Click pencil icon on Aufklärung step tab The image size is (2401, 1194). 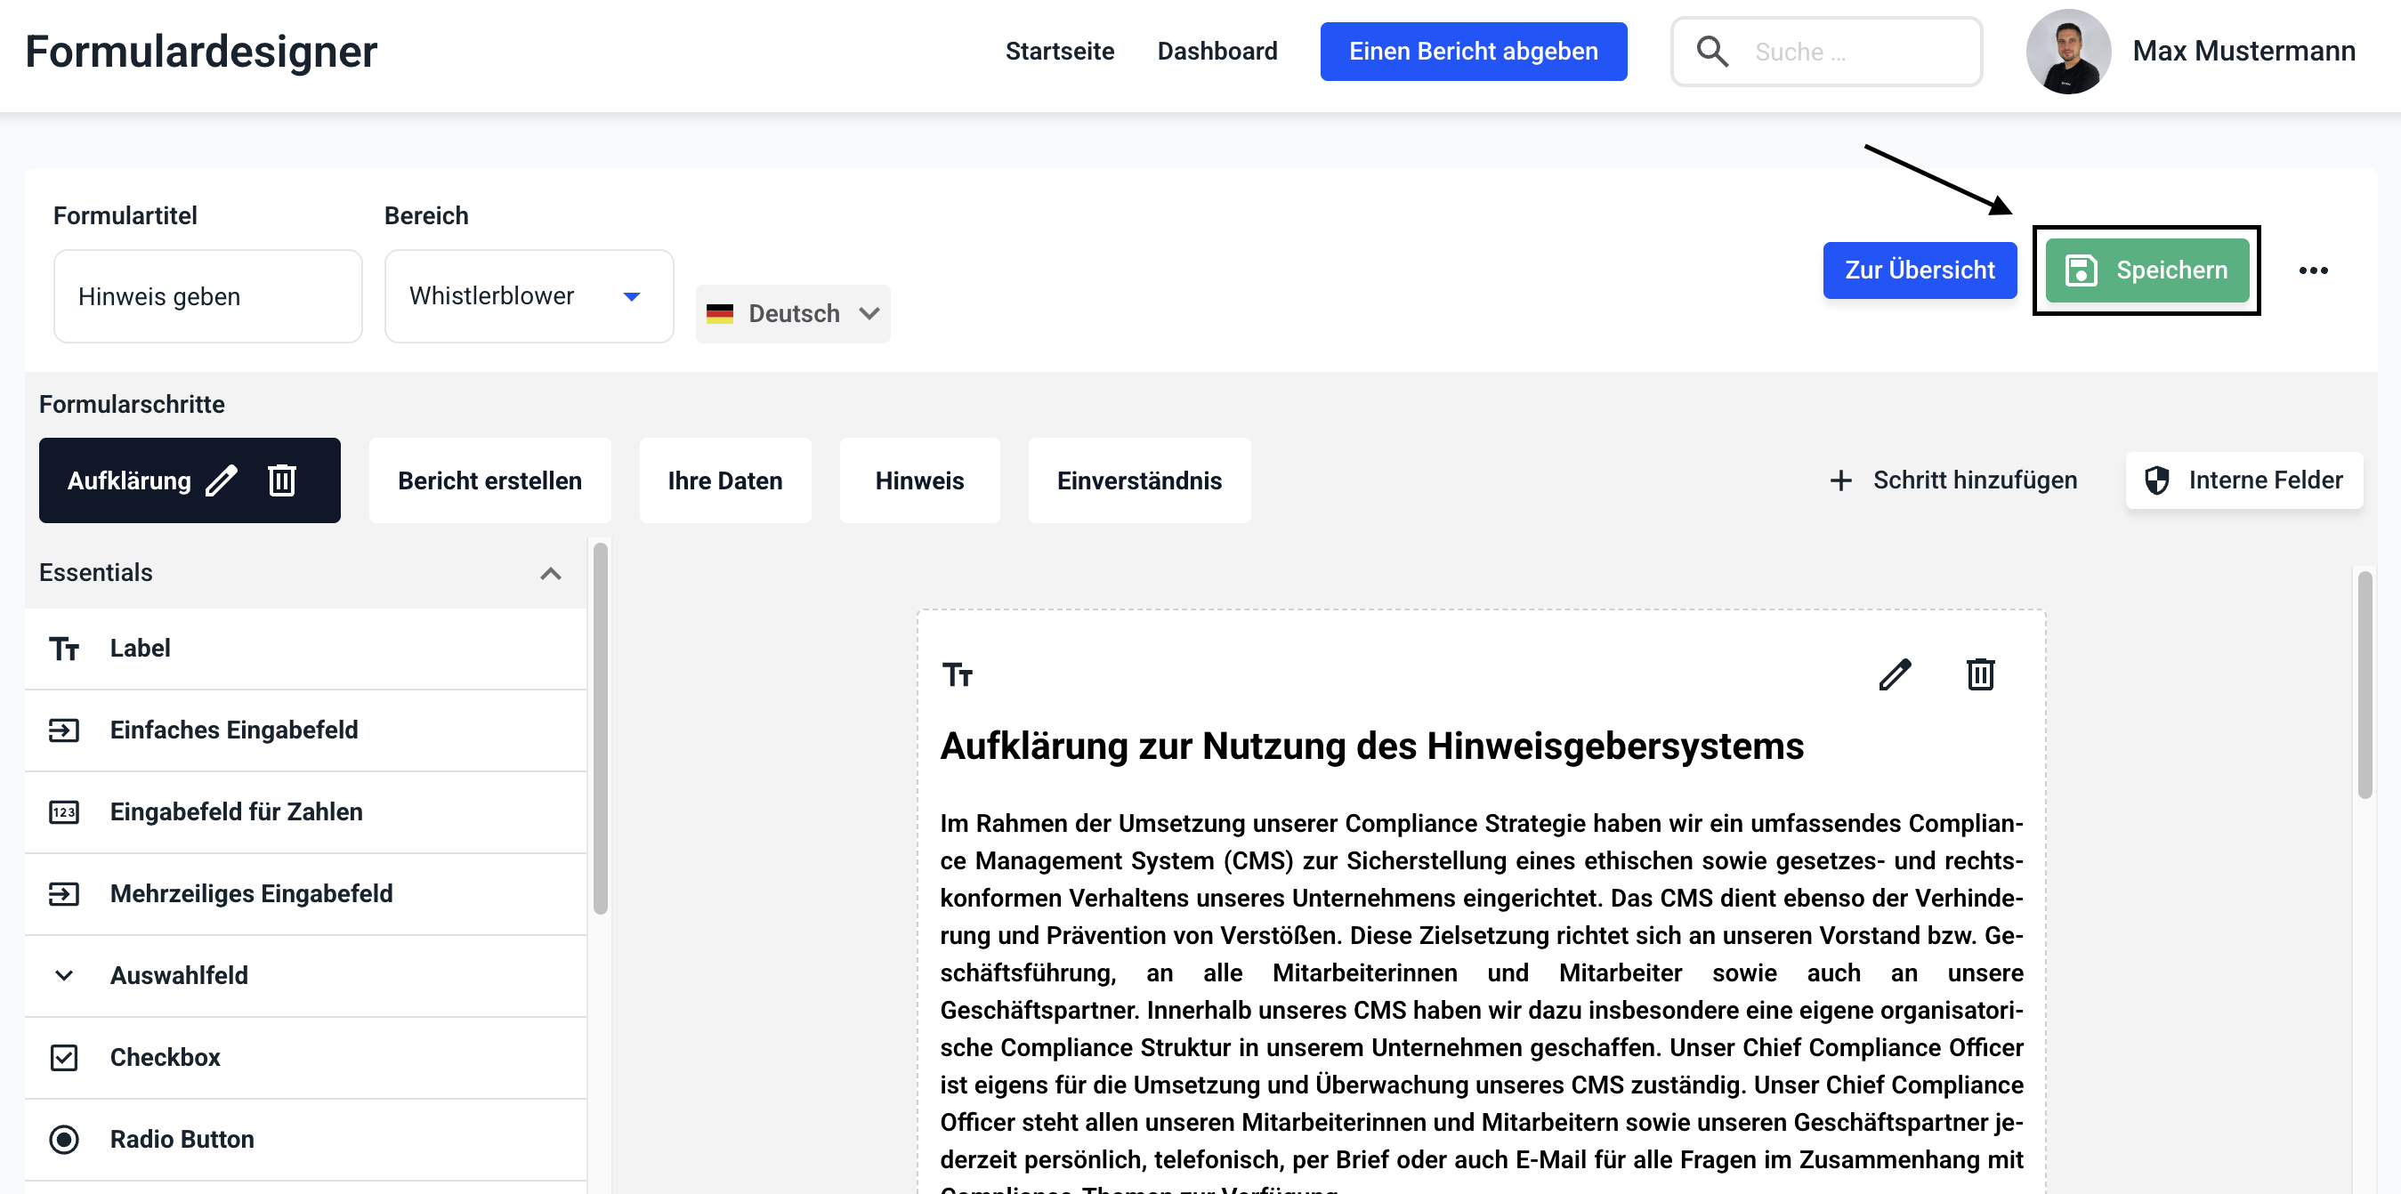click(x=222, y=480)
